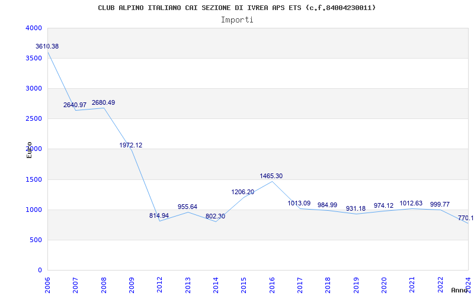Click the x-axis year 2014
Screen dimensions: 474x296
pyautogui.click(x=216, y=285)
